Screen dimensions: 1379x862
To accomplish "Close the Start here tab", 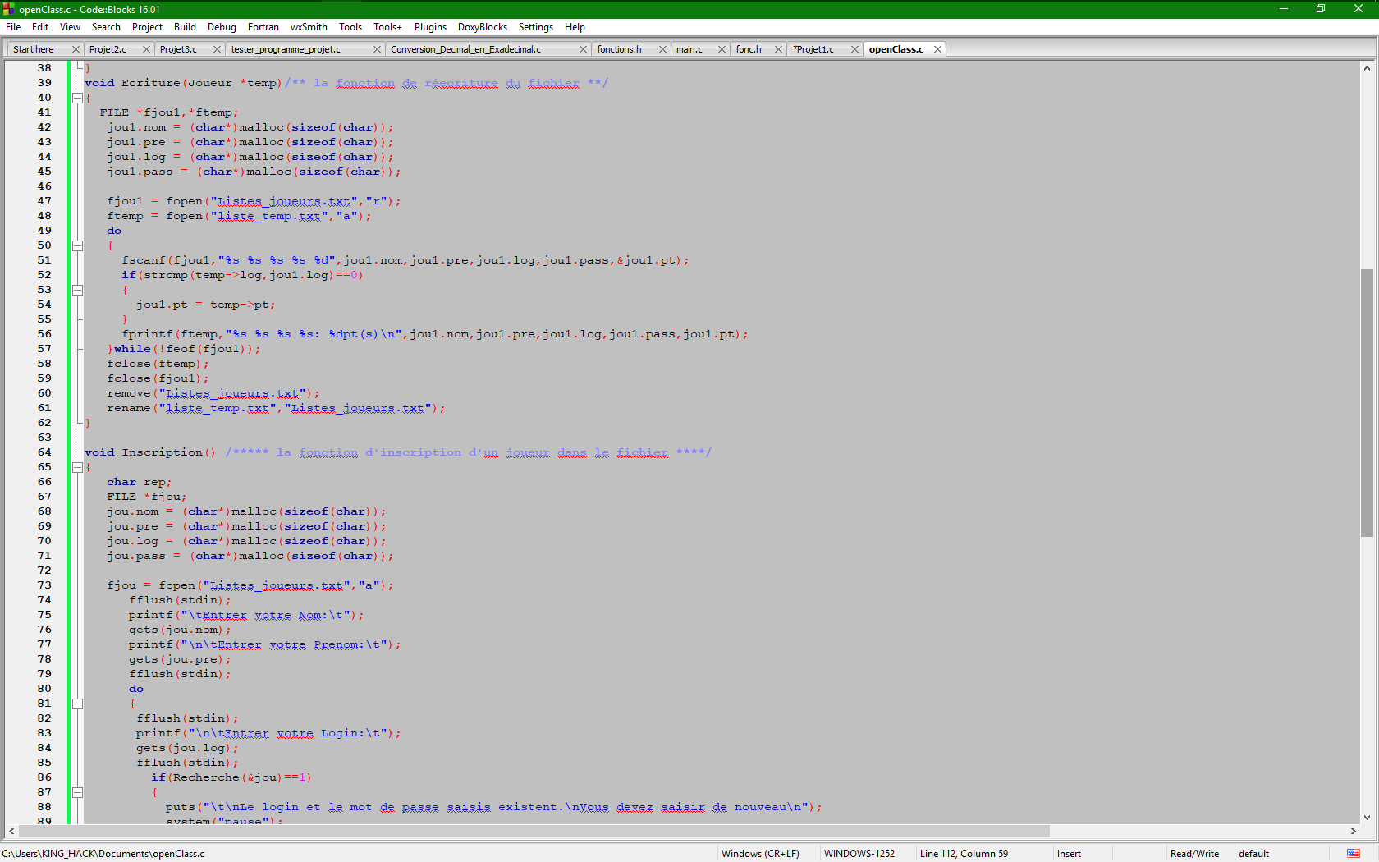I will tap(76, 49).
